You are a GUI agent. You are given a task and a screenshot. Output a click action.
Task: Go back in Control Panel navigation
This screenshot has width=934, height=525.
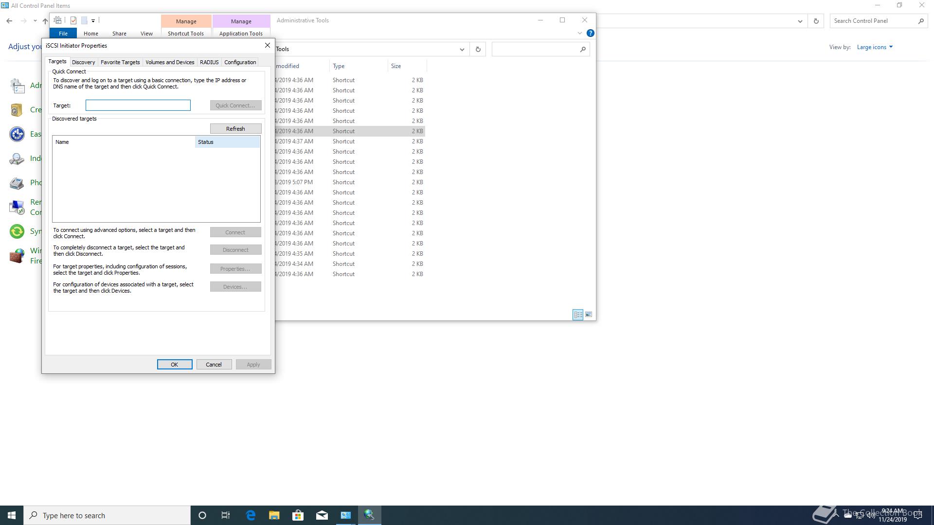click(9, 21)
